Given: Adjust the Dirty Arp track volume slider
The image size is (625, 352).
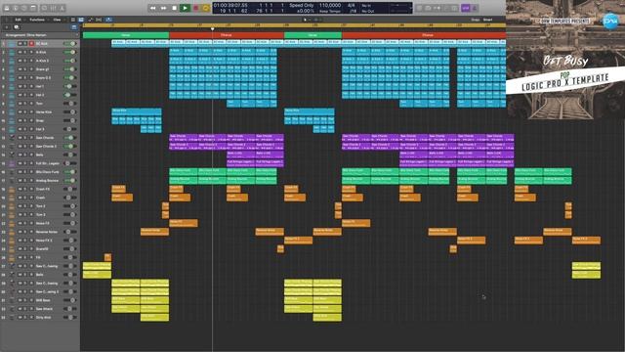Looking at the screenshot, I should pyautogui.click(x=69, y=317).
